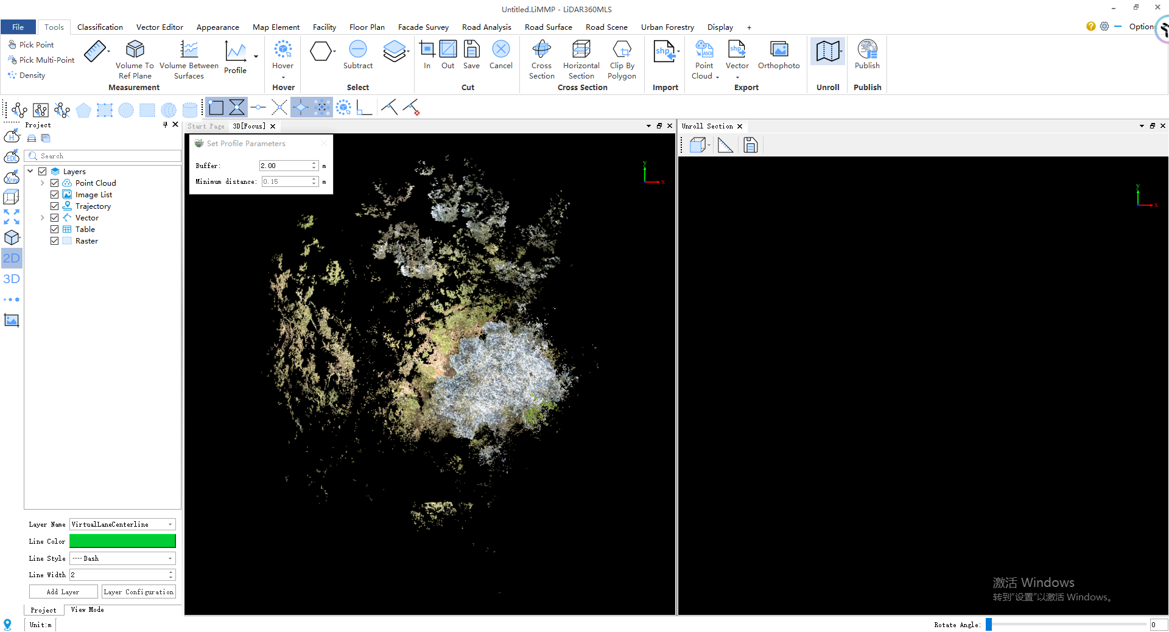Open the Urban Forestry tab
Viewport: 1169px width, 632px height.
point(667,27)
